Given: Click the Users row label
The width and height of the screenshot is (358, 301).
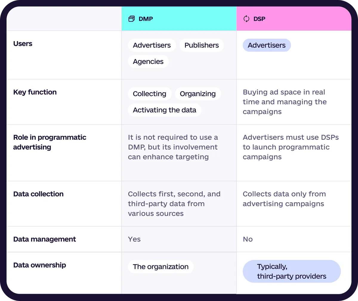Looking at the screenshot, I should pos(23,44).
